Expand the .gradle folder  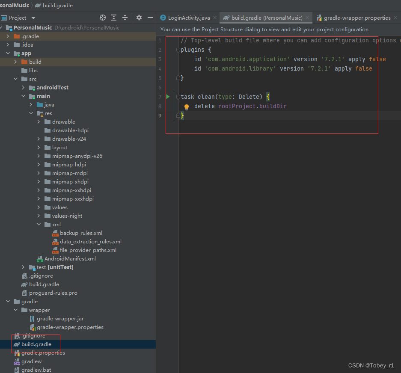tap(8, 36)
